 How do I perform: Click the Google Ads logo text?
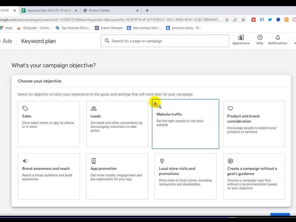click(x=6, y=41)
